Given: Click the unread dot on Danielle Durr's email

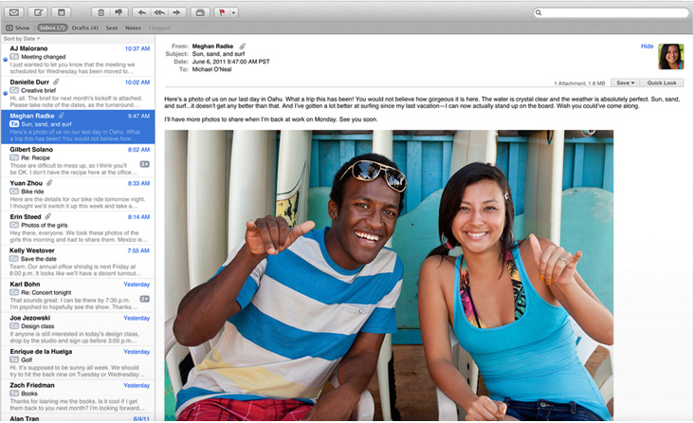Looking at the screenshot, I should pos(6,93).
